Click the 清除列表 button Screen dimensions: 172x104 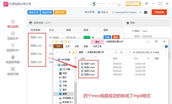(60, 12)
